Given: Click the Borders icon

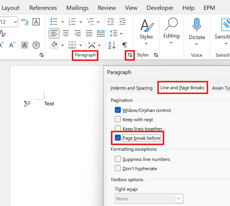Looking at the screenshot, I should (72, 45).
